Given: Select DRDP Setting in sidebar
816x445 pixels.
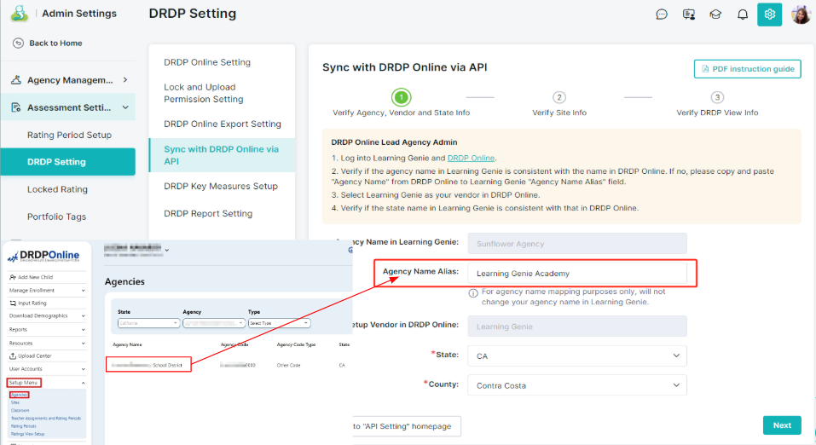Looking at the screenshot, I should click(x=67, y=162).
